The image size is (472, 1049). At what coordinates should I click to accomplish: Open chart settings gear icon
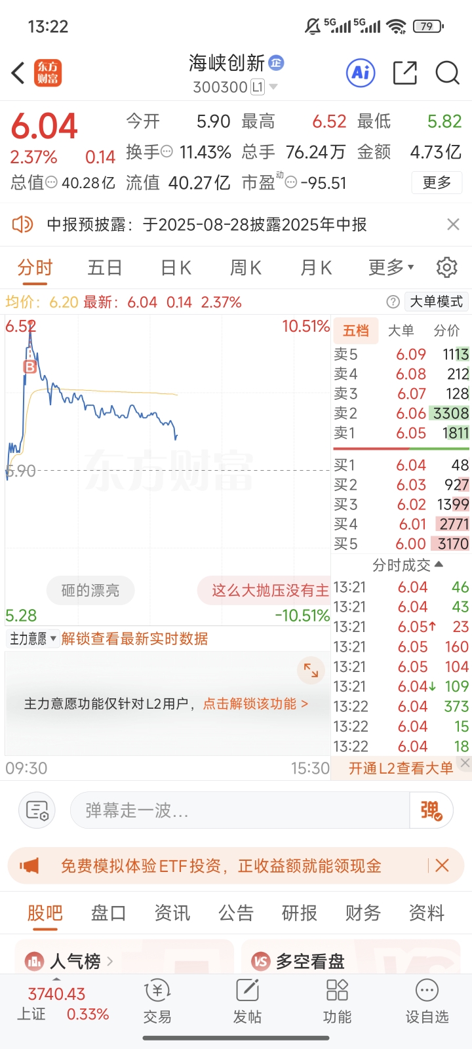[x=446, y=267]
